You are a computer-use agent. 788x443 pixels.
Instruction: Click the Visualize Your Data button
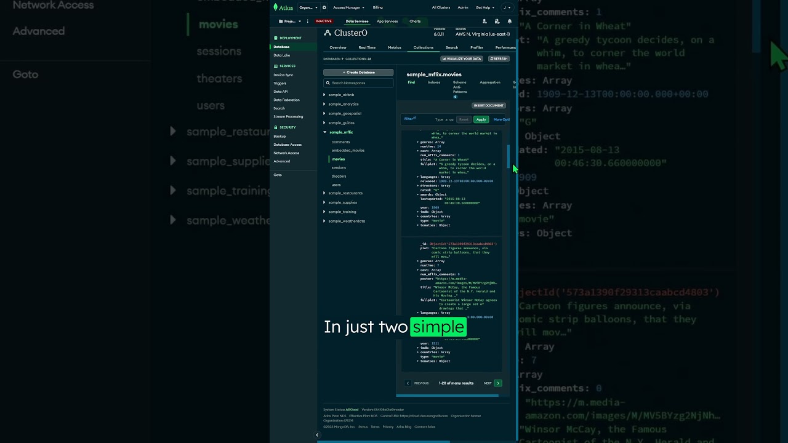point(462,59)
